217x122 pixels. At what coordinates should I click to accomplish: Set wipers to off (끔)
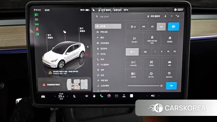132,52
